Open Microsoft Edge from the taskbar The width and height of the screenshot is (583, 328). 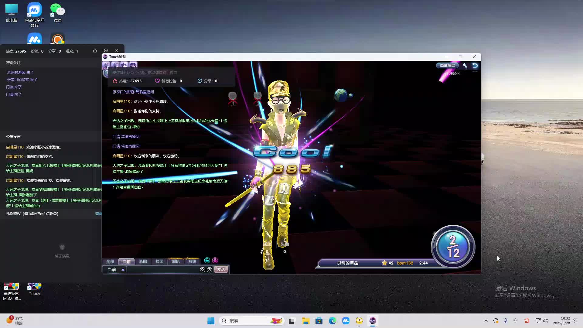[x=332, y=321]
